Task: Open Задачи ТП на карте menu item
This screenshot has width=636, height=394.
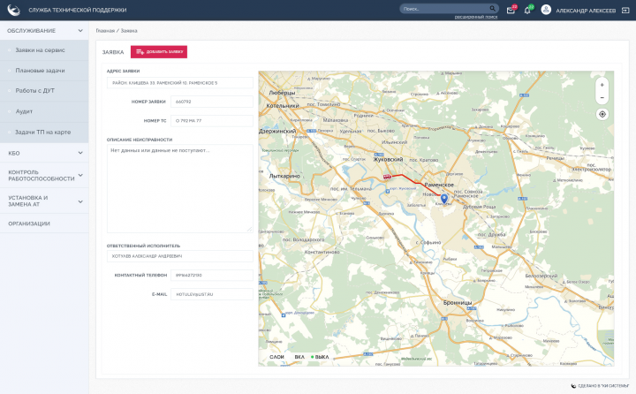Action: 44,133
